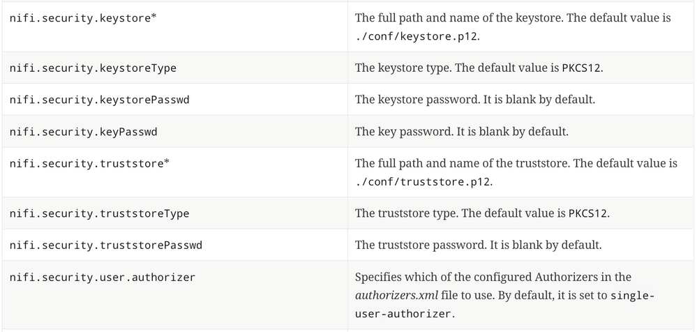Click the nifi.security.keystorePasswd property name

pos(99,100)
